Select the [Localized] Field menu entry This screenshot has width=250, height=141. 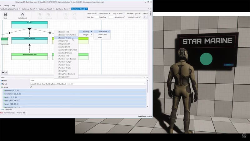coord(66,47)
